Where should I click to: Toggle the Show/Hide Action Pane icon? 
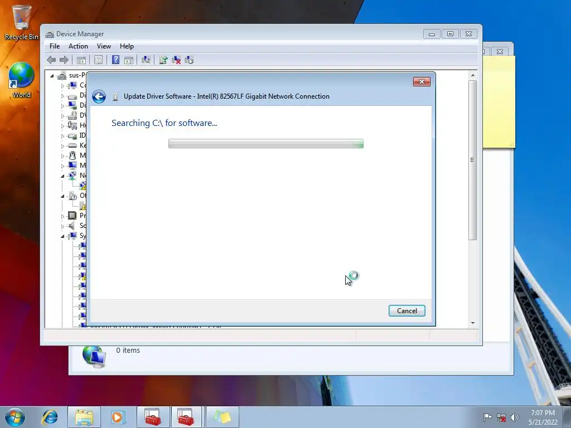coord(129,60)
